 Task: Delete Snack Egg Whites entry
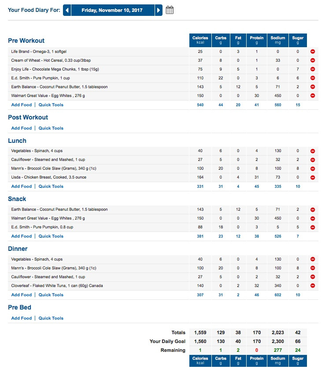pos(313,218)
